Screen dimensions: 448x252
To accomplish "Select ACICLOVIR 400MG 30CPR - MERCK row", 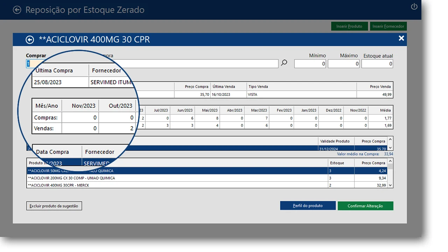I will tap(207, 185).
